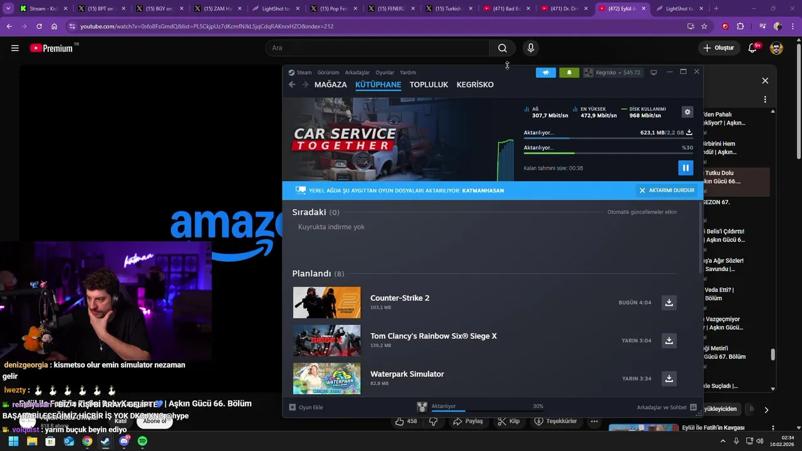802x451 pixels.
Task: Open YouTube notifications bell
Action: pos(753,48)
